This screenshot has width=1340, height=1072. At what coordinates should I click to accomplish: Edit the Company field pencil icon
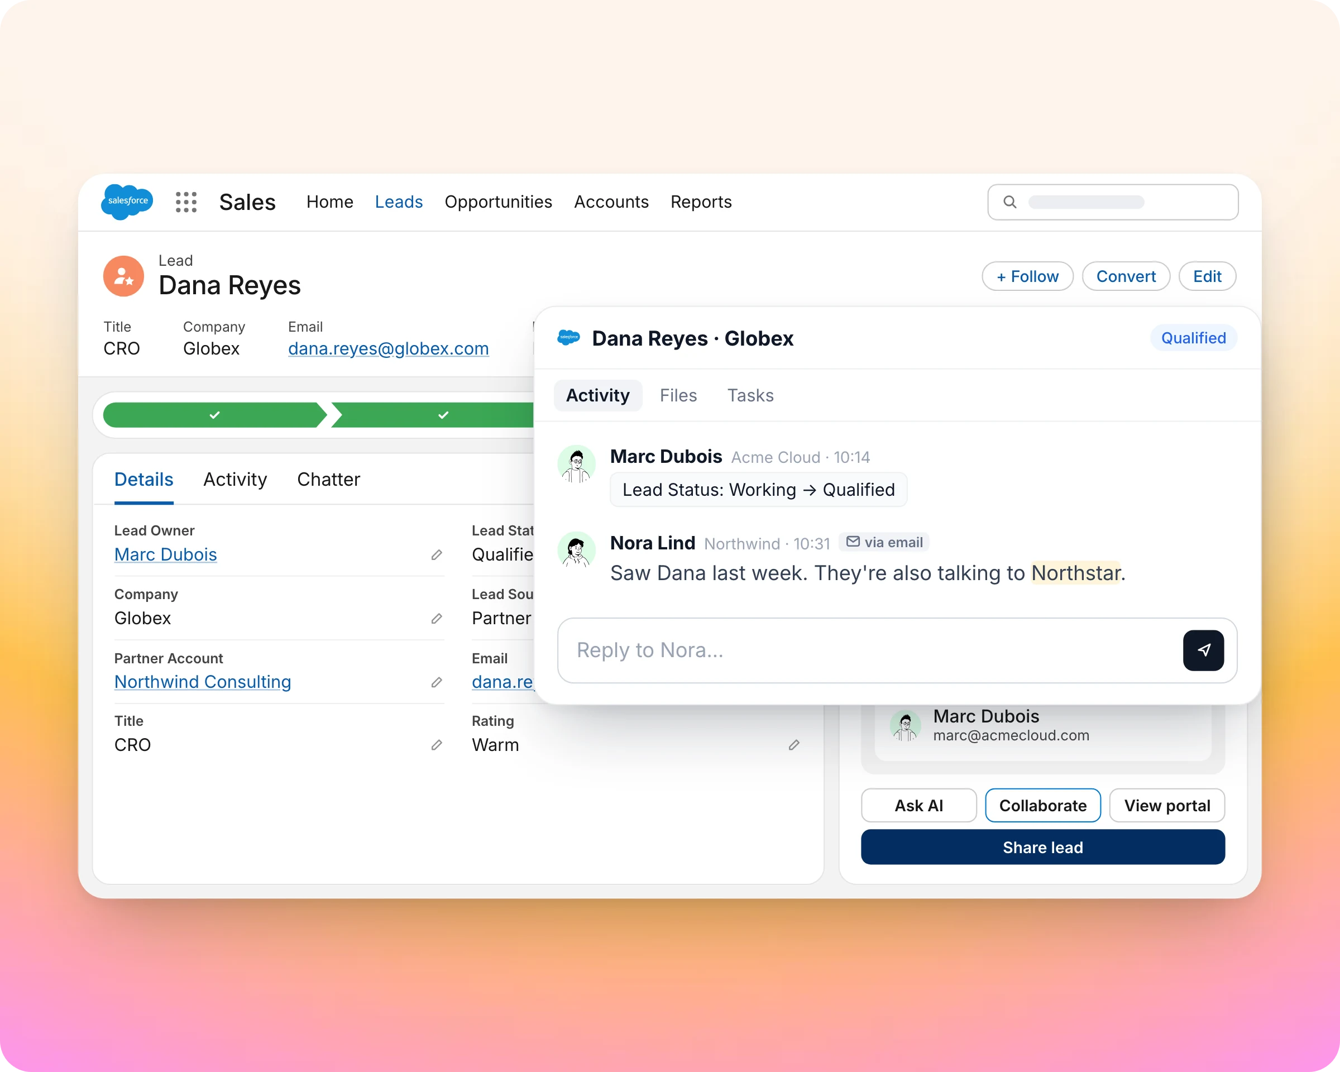tap(437, 618)
